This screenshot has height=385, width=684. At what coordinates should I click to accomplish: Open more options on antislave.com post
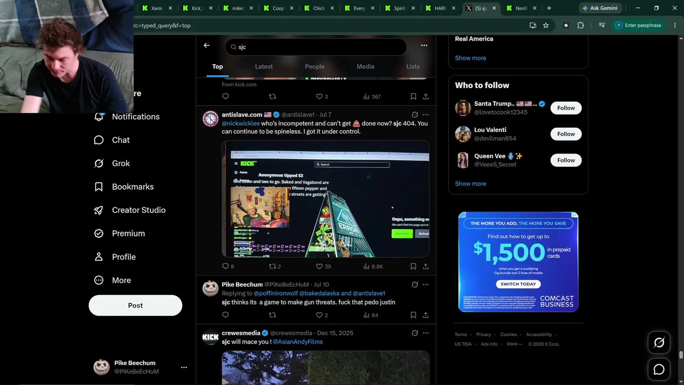425,114
